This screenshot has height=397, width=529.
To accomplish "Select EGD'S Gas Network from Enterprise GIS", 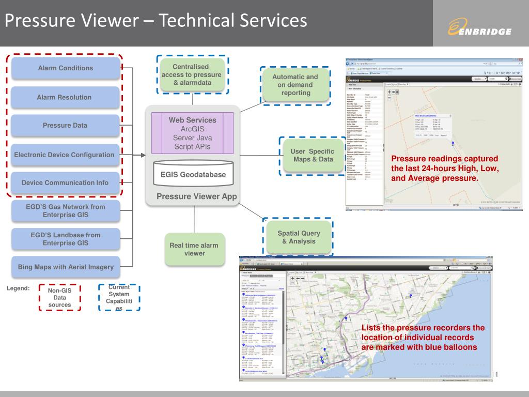I will [x=66, y=211].
